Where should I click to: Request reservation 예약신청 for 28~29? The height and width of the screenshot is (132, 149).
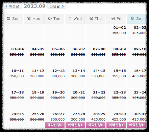(96, 125)
